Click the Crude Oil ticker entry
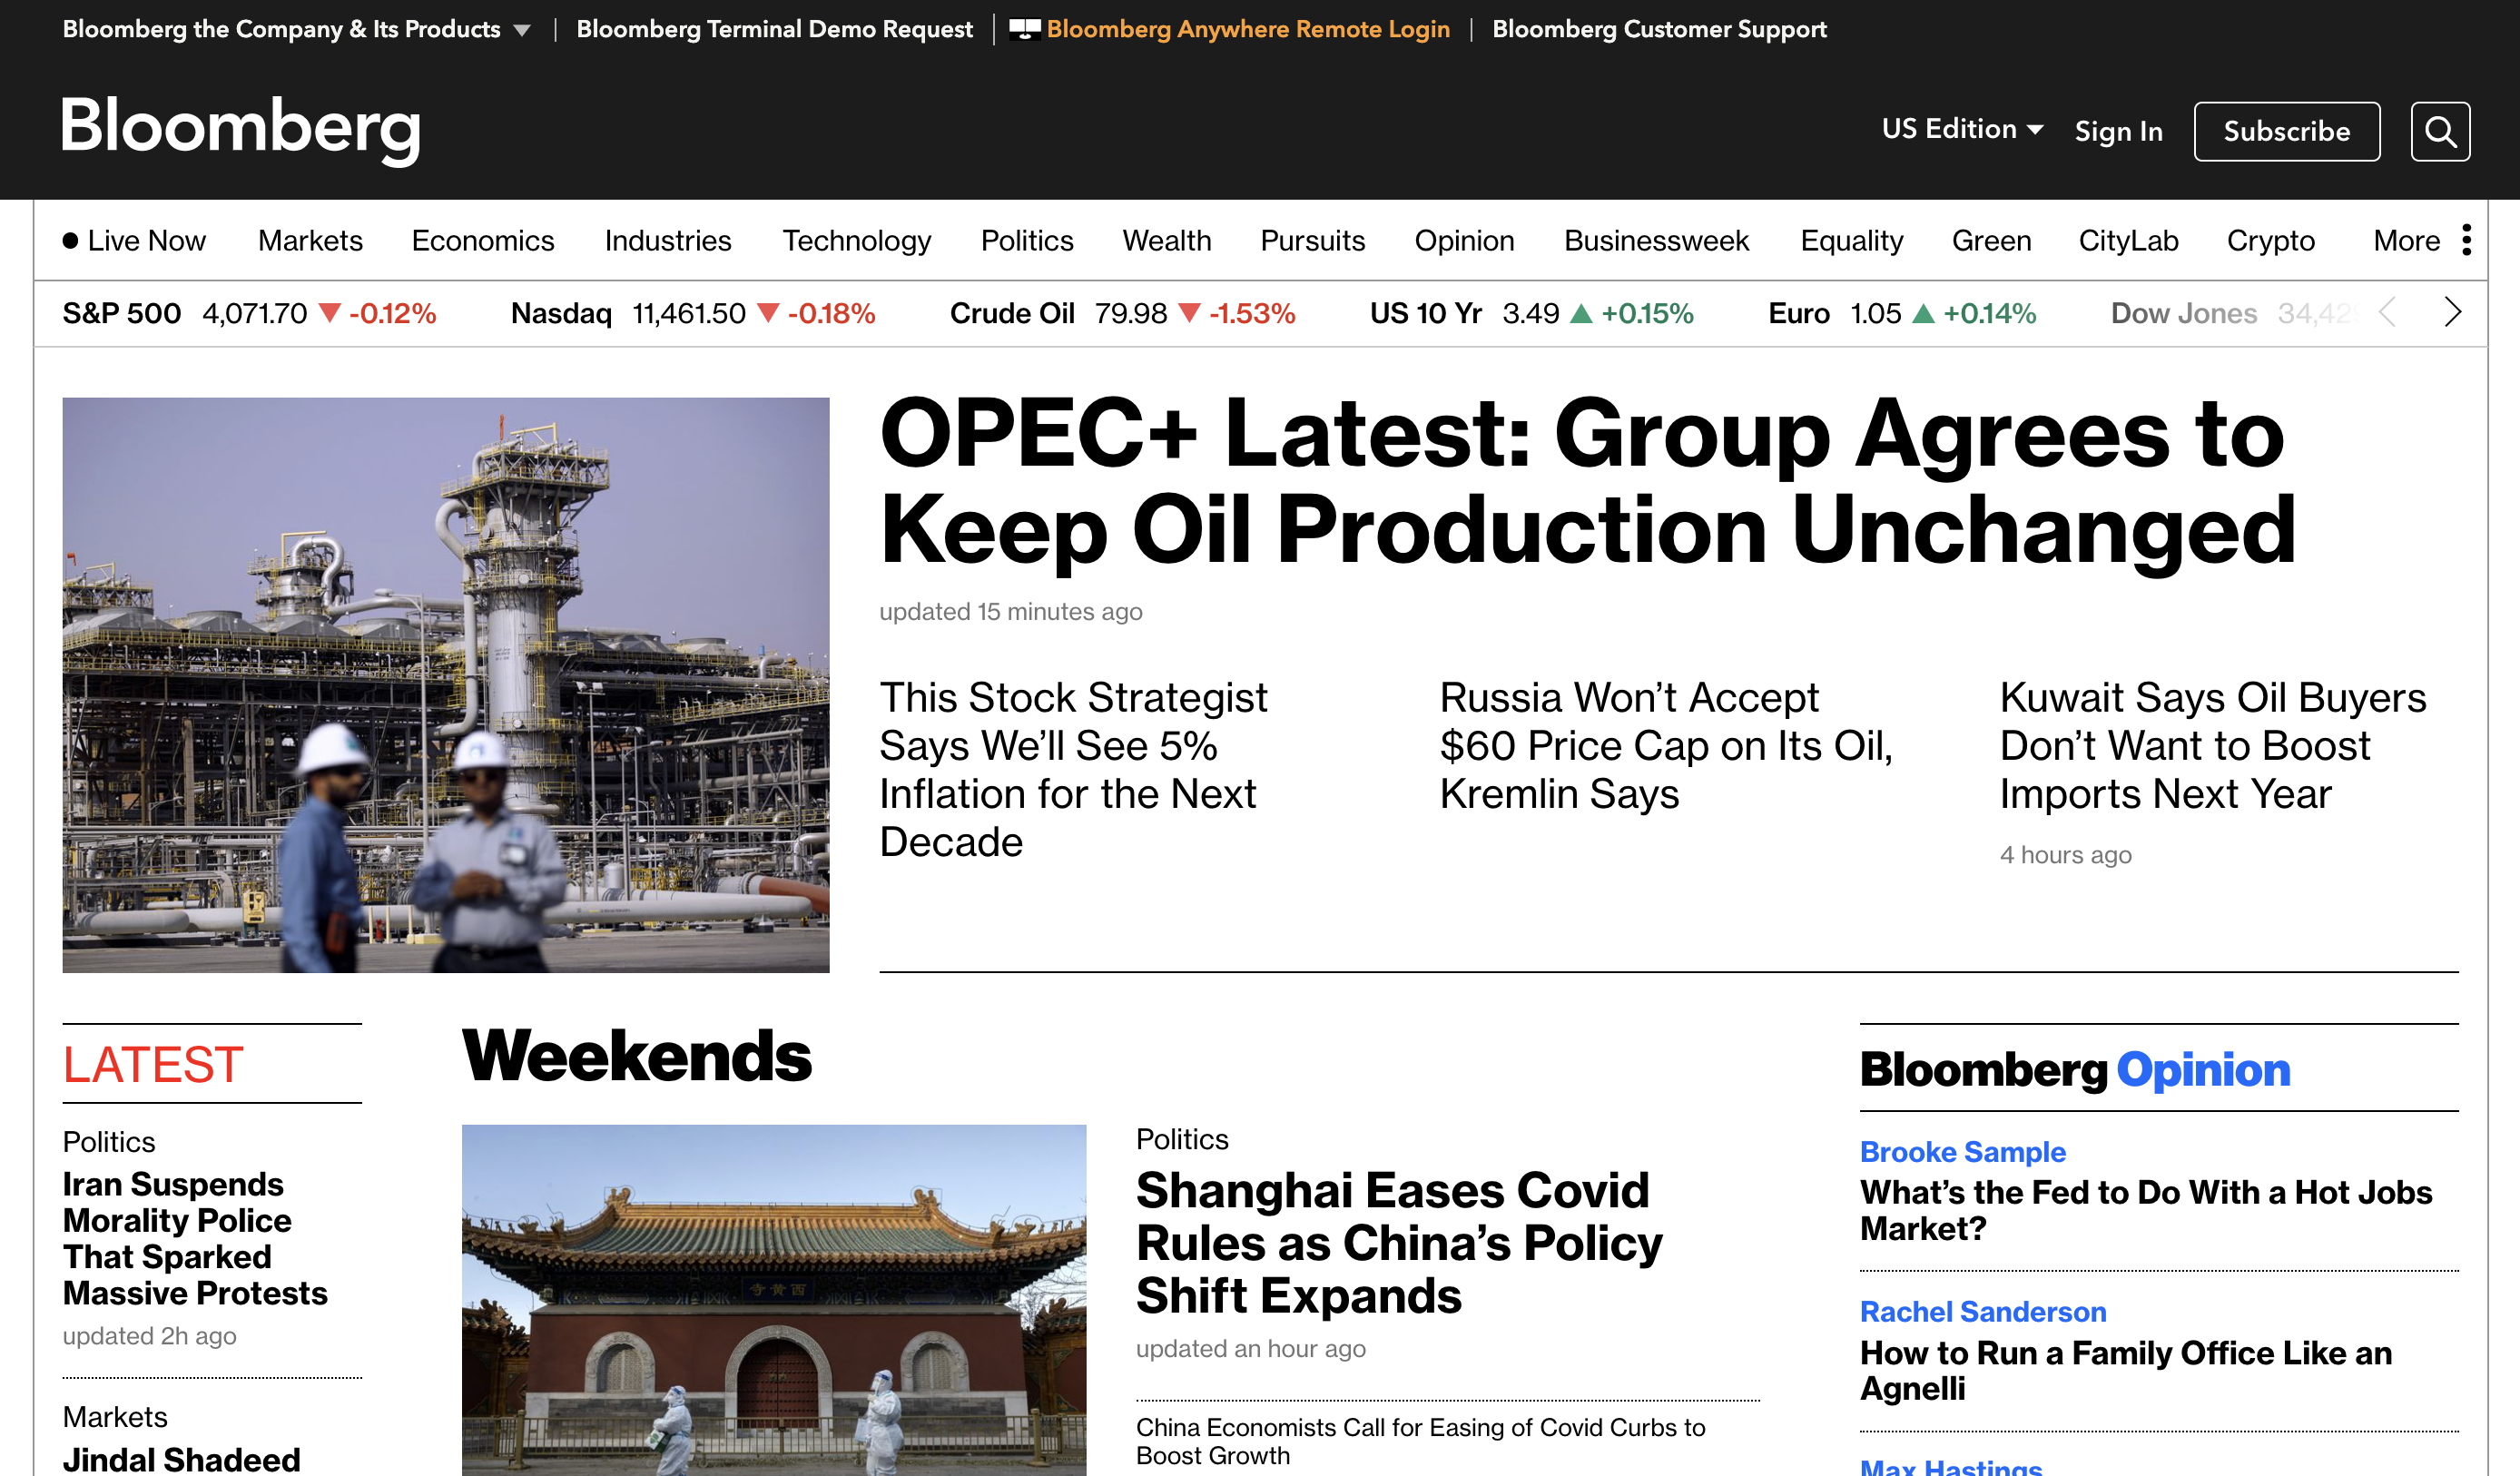 tap(1122, 313)
